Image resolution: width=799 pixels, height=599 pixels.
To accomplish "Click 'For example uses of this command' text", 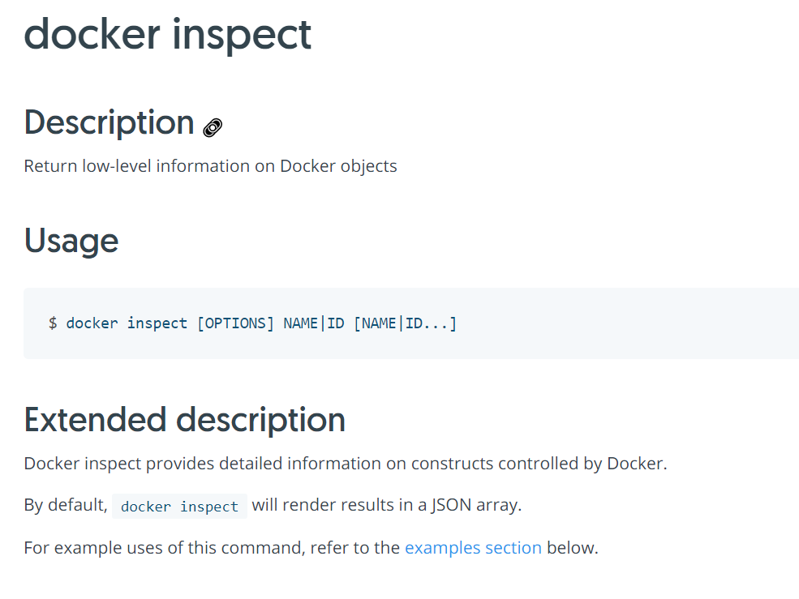I will [x=165, y=548].
